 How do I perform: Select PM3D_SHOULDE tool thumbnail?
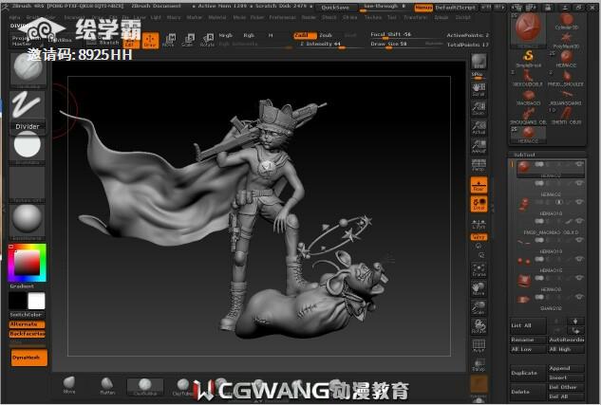[567, 78]
